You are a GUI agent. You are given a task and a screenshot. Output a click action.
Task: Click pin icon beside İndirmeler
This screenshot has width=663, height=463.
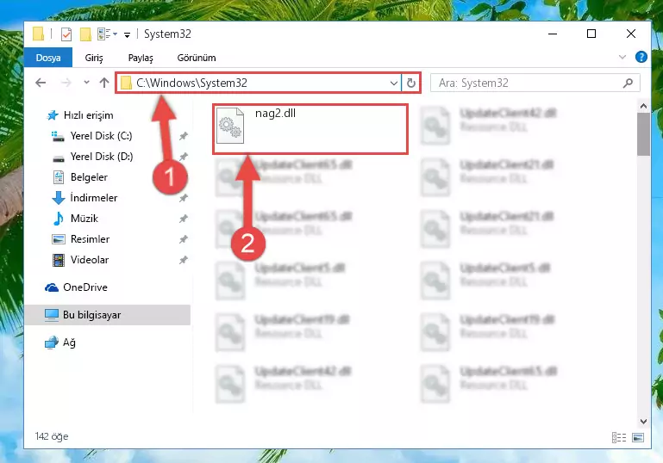(183, 198)
